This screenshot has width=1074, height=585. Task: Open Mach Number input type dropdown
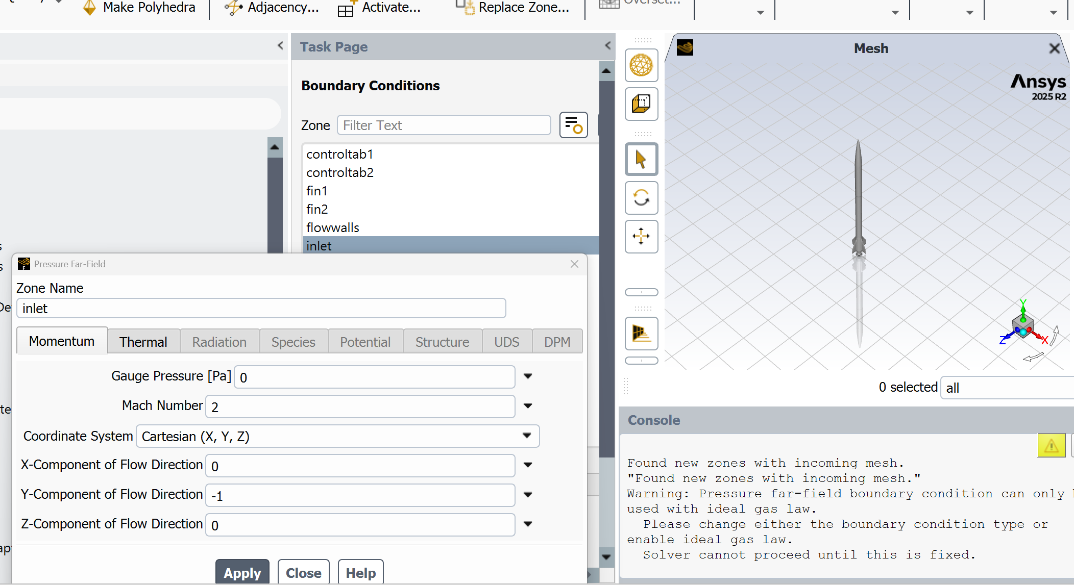coord(528,406)
